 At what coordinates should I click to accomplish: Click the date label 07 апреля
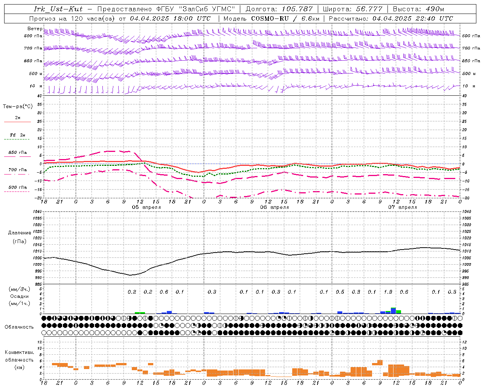pos(403,207)
